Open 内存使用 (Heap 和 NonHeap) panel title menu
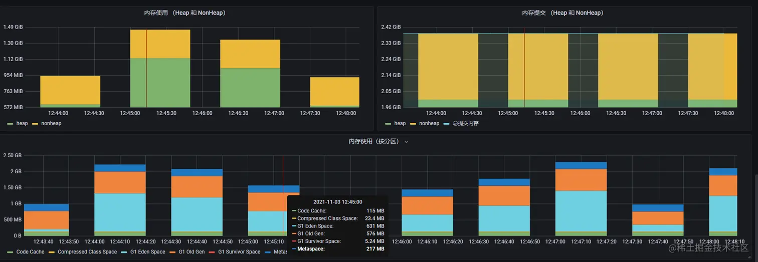This screenshot has width=758, height=262. click(x=186, y=13)
